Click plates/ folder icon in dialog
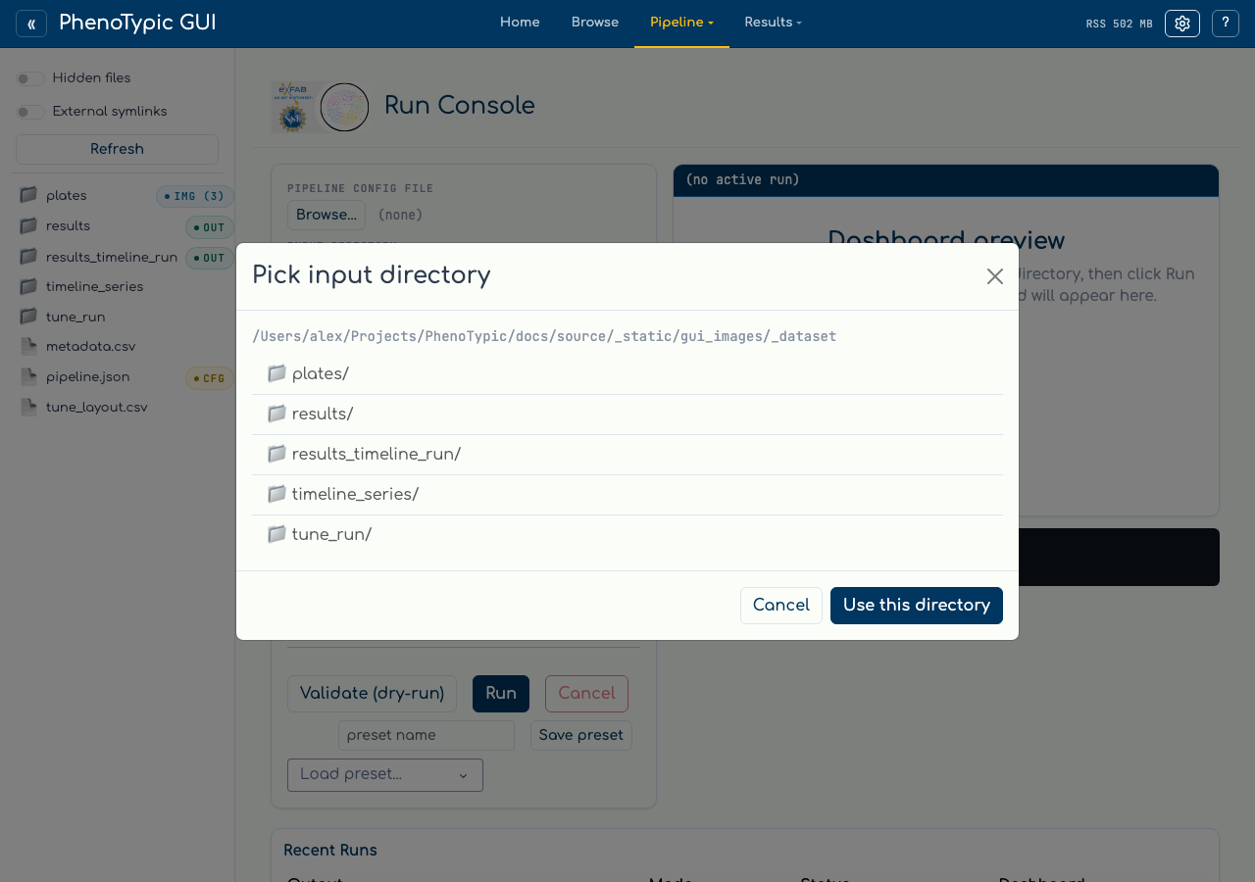 [x=276, y=373]
